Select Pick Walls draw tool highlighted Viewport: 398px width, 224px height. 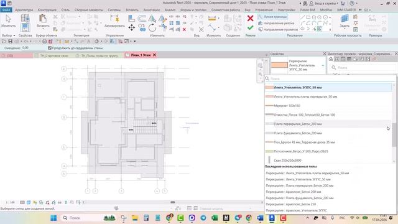[320, 29]
